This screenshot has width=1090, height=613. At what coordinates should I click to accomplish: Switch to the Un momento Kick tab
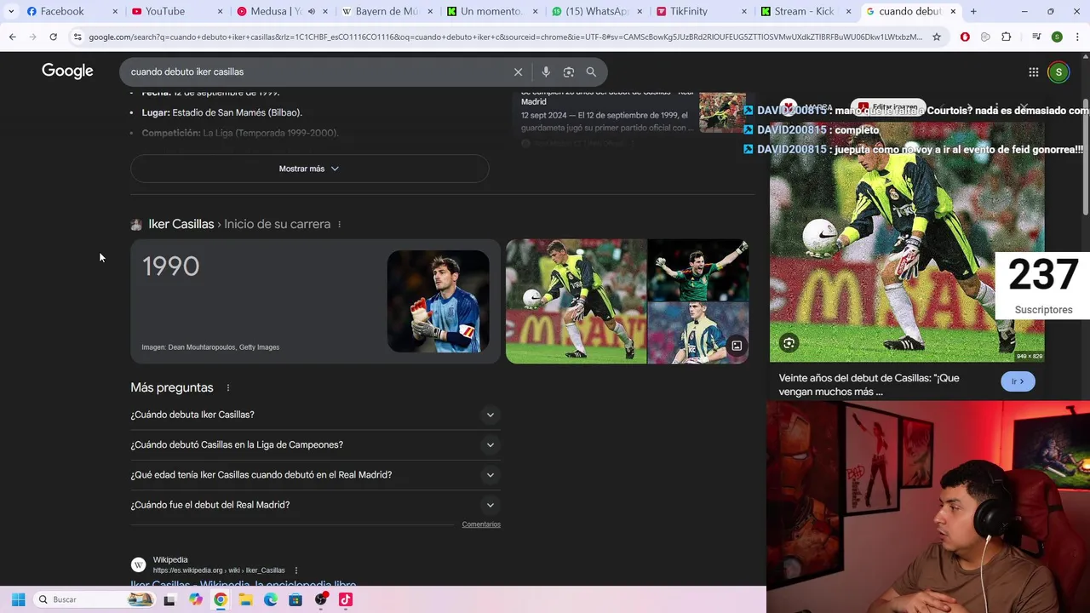click(x=493, y=11)
